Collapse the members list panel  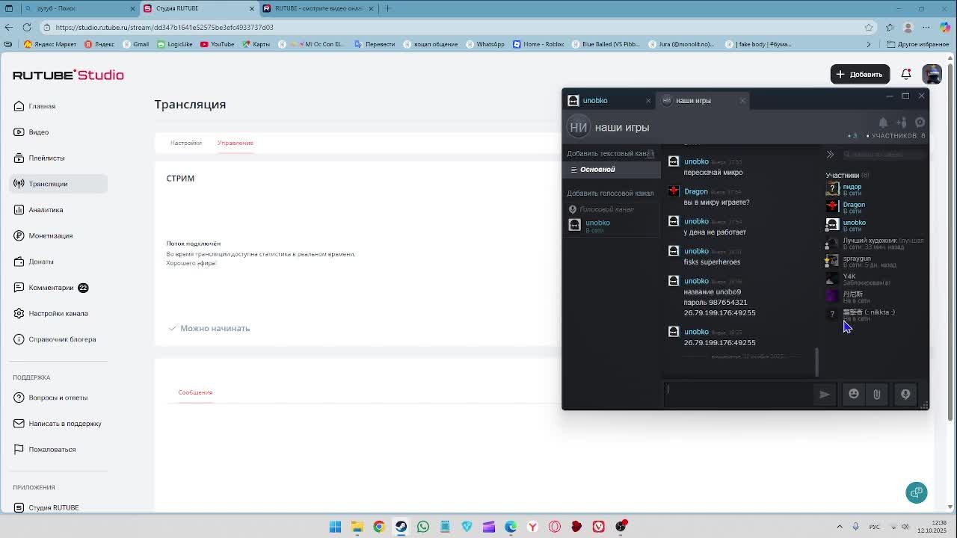click(830, 155)
